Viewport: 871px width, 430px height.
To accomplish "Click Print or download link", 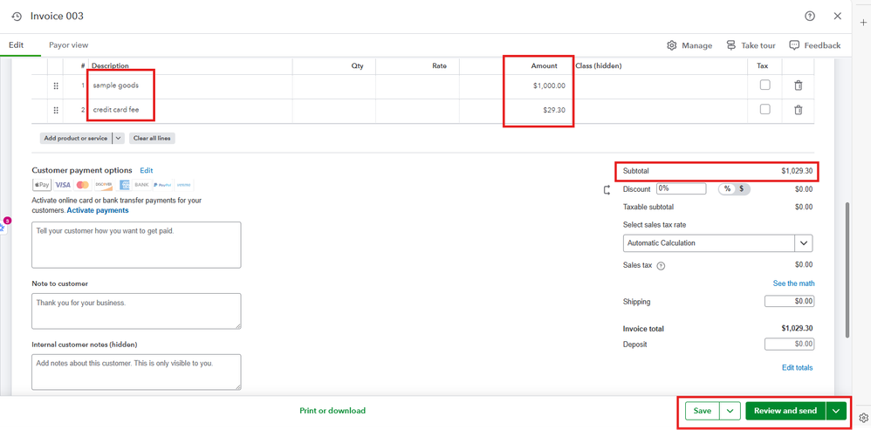I will (x=333, y=411).
